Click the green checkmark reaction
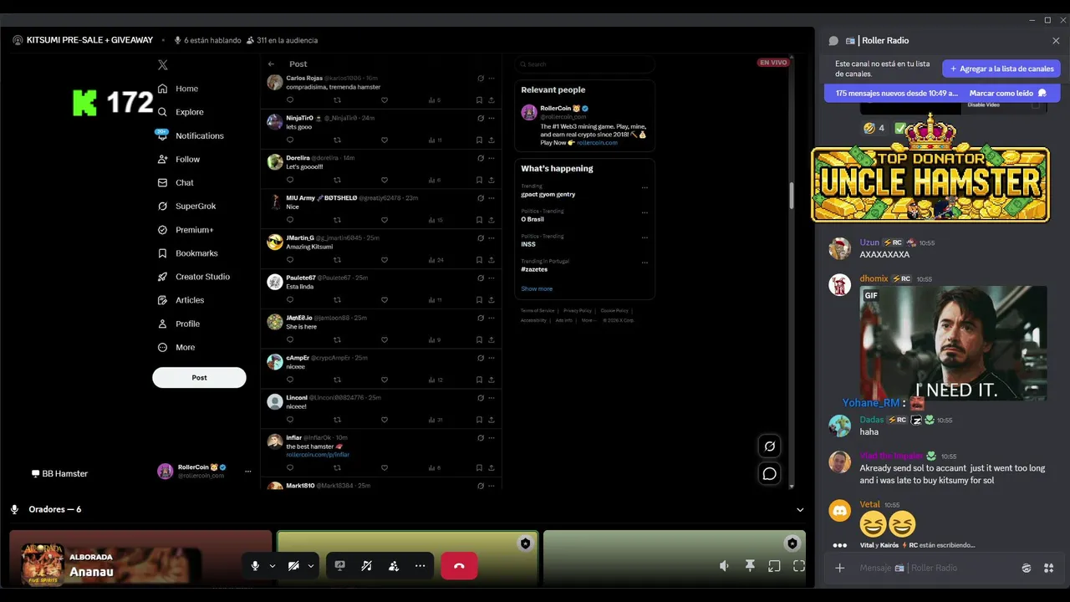Image resolution: width=1070 pixels, height=602 pixels. click(x=900, y=128)
